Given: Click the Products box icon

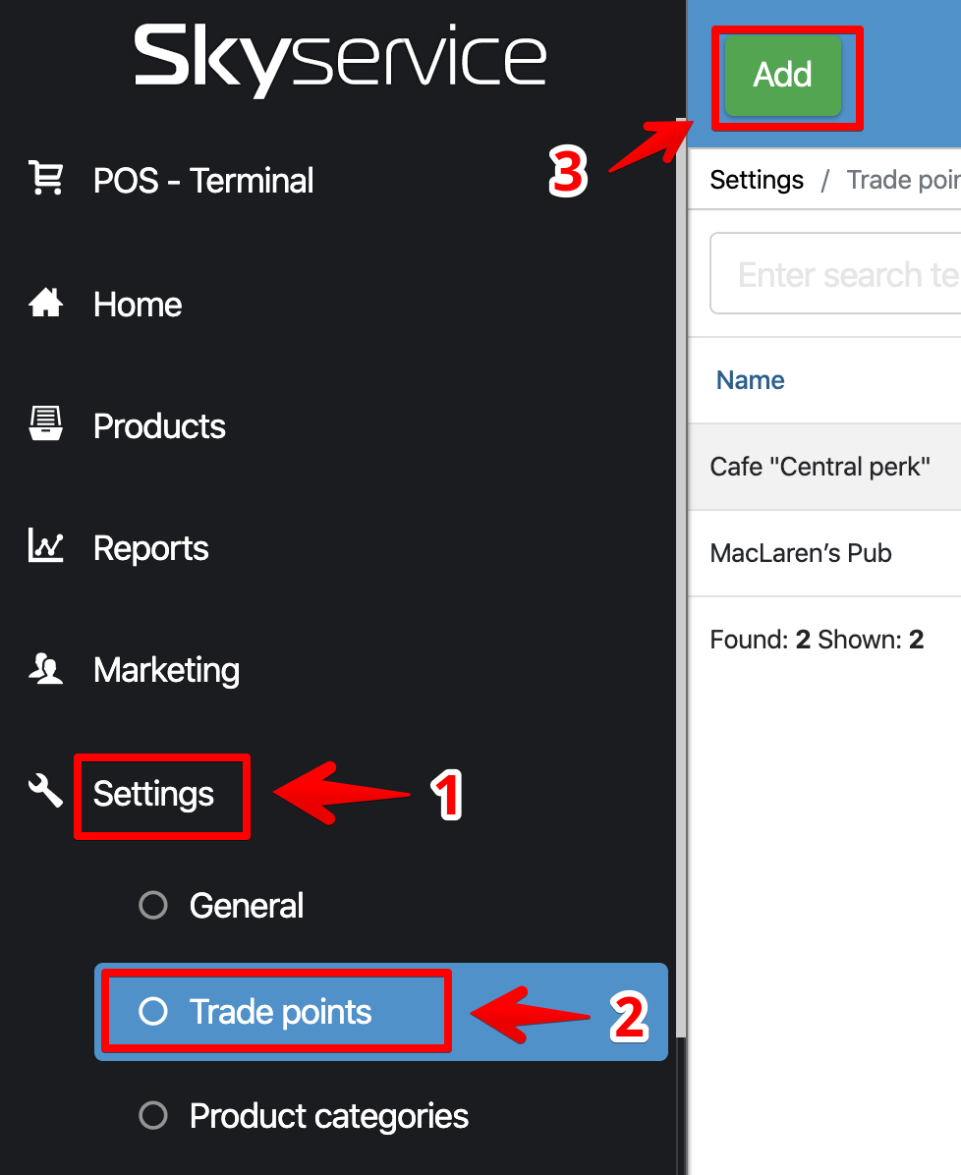Looking at the screenshot, I should click(x=46, y=425).
